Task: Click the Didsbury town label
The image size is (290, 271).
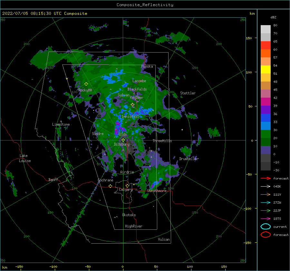Action: click(x=121, y=144)
